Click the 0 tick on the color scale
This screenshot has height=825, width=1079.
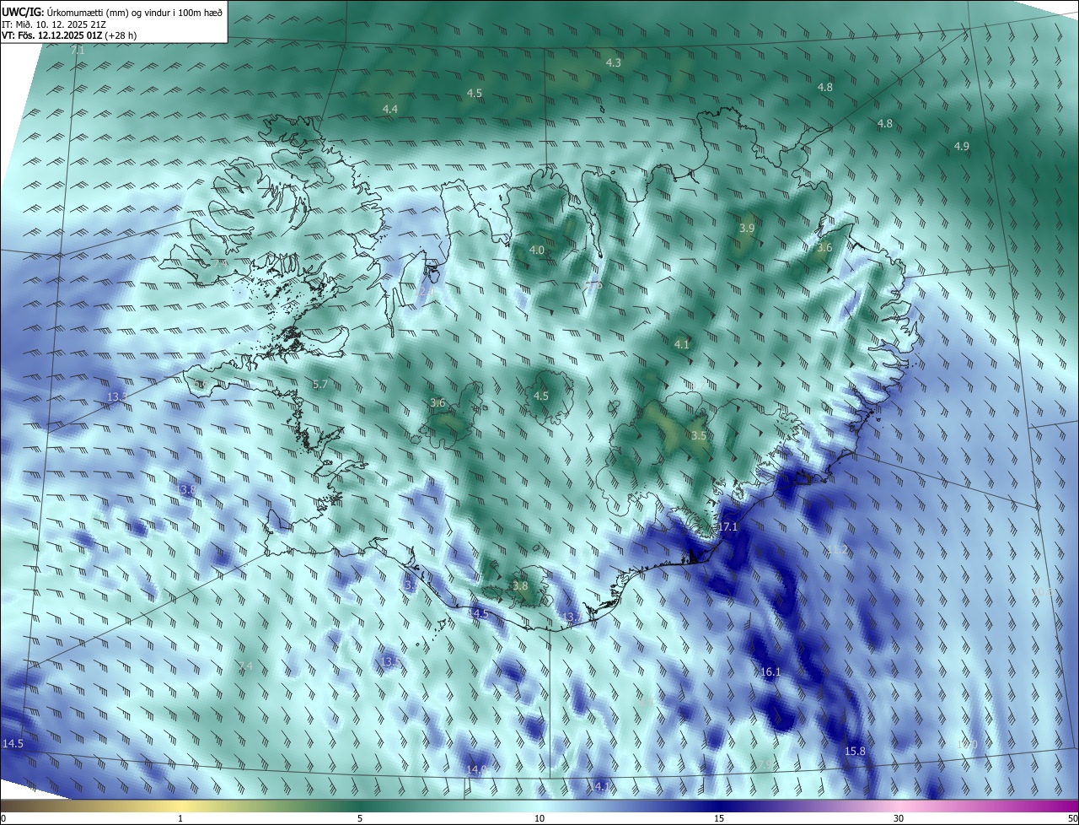(3, 819)
